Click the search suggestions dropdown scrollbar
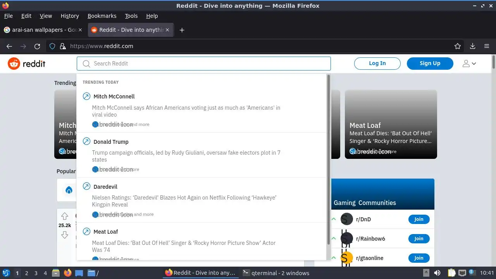The height and width of the screenshot is (279, 496). point(329,160)
